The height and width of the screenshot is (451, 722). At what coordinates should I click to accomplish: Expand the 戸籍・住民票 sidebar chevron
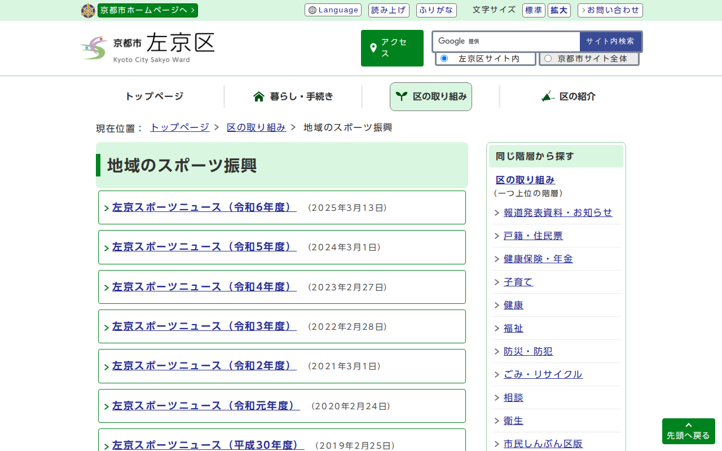tap(497, 236)
